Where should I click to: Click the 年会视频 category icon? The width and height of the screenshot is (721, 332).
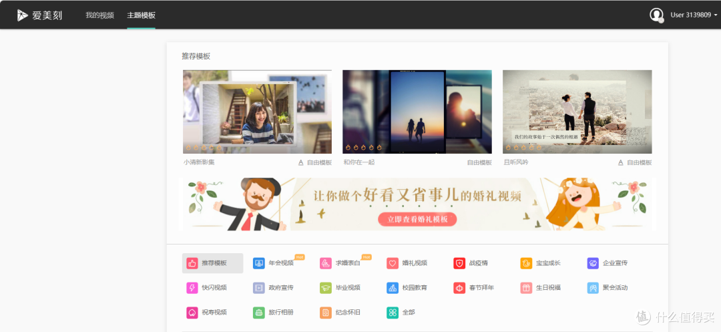(x=259, y=263)
